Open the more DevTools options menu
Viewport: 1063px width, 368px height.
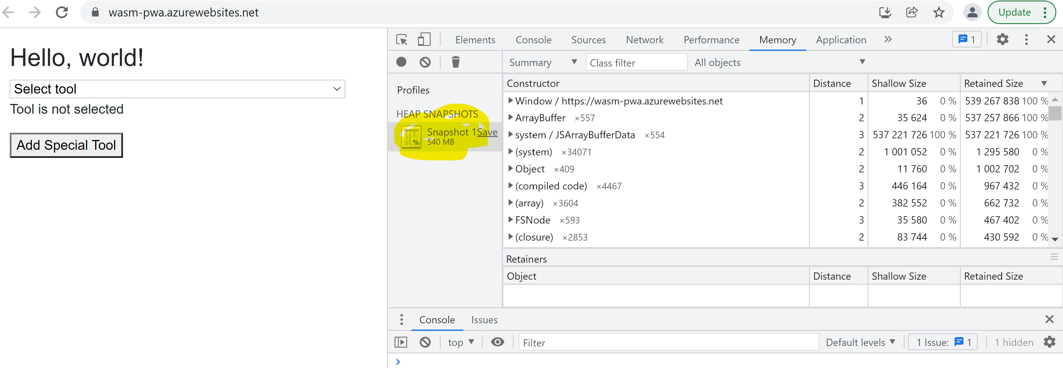[1027, 39]
